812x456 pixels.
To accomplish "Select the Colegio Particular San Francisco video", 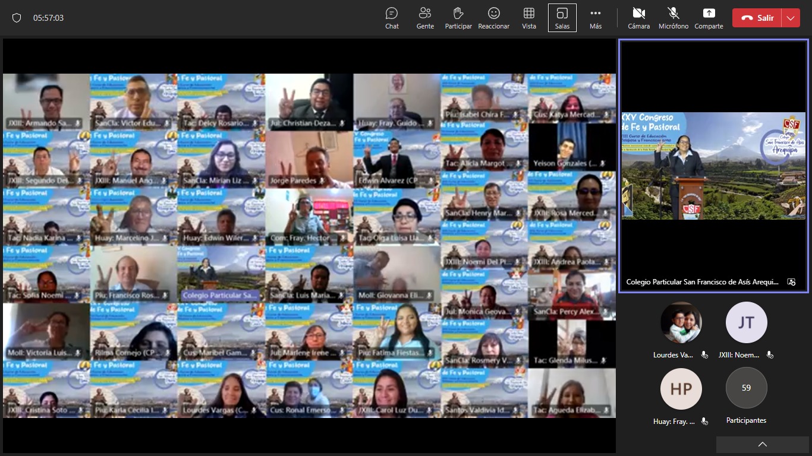I will click(713, 166).
